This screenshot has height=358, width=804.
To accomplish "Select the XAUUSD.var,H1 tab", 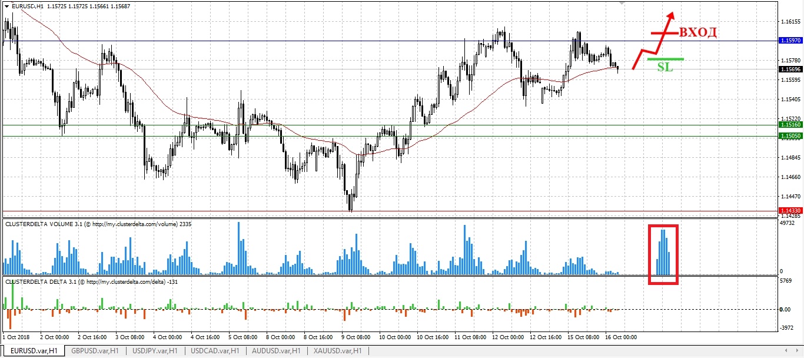I will (338, 351).
